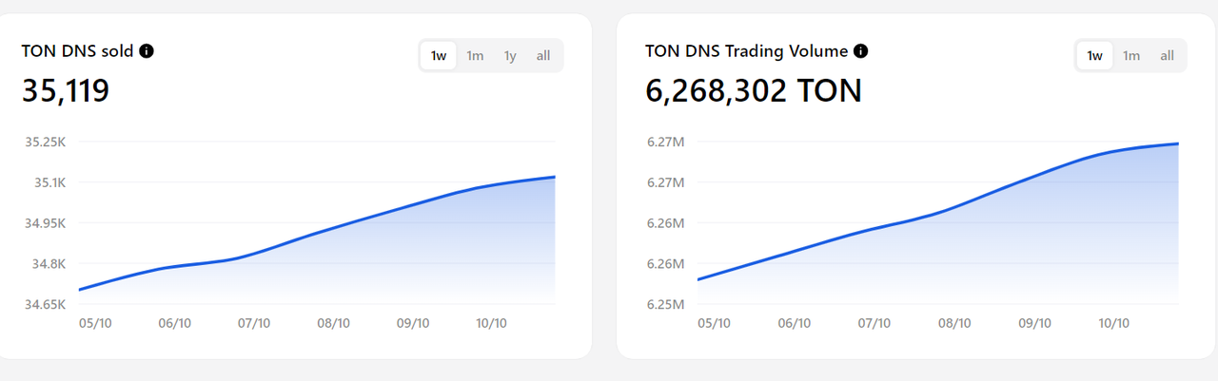
Task: Select the 1w range for Trading Volume
Action: point(1095,56)
